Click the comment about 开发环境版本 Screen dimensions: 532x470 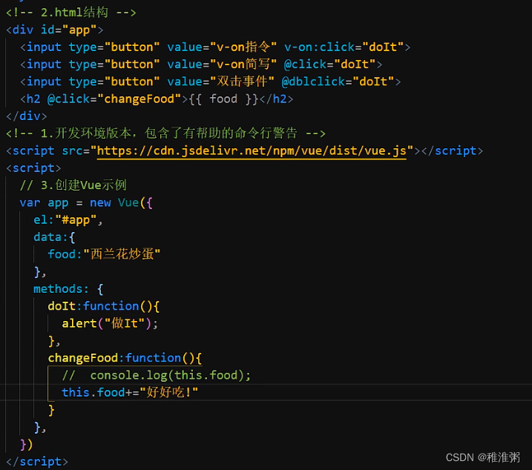click(x=166, y=133)
